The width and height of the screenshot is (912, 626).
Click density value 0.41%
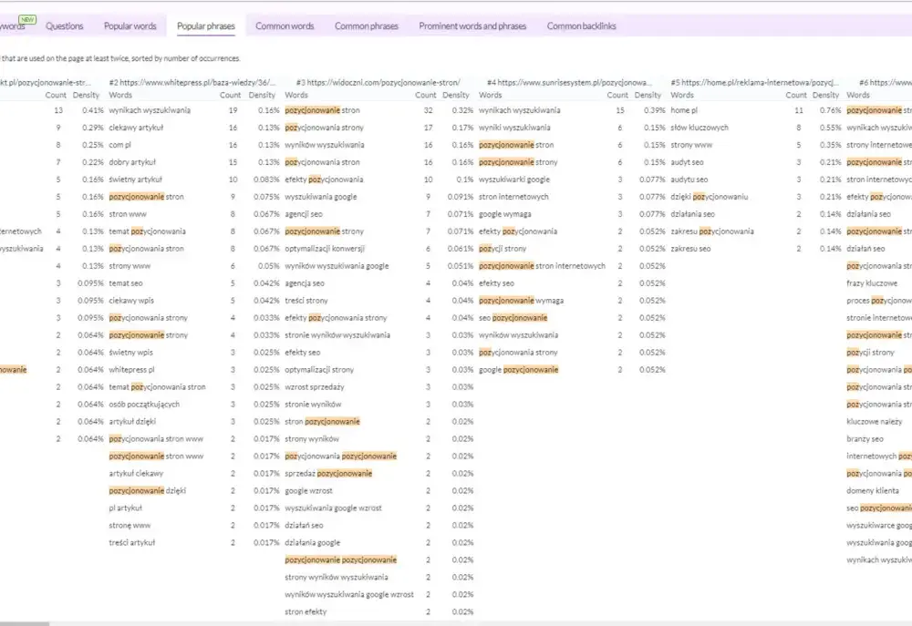point(93,110)
